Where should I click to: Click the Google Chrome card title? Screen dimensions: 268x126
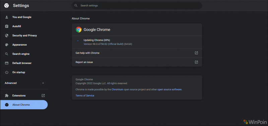point(97,29)
